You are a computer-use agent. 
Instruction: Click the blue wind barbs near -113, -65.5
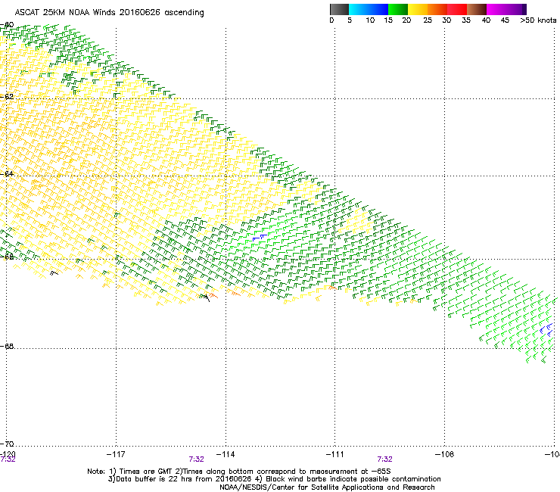260,237
